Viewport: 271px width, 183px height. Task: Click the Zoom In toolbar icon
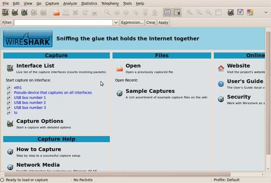coord(189,12)
